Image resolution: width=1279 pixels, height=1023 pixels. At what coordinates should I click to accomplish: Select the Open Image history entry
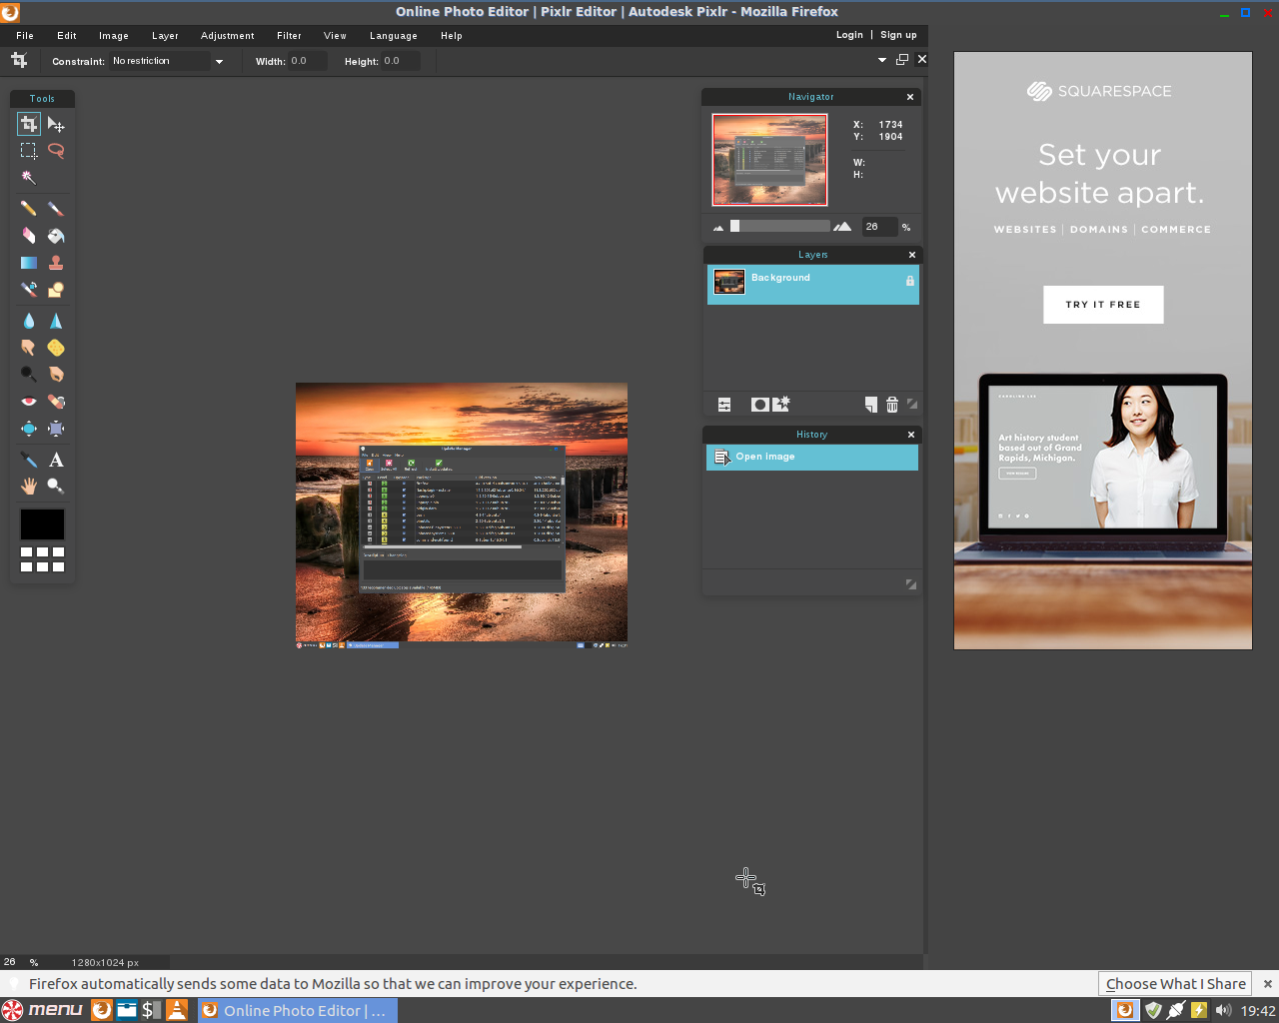(x=812, y=458)
